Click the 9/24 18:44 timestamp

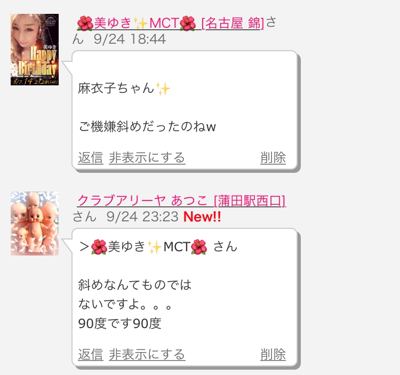pos(130,39)
